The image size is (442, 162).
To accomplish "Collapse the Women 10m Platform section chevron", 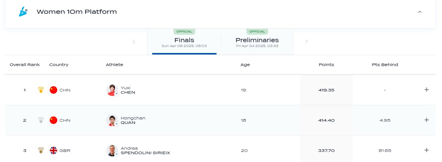I will click(420, 12).
